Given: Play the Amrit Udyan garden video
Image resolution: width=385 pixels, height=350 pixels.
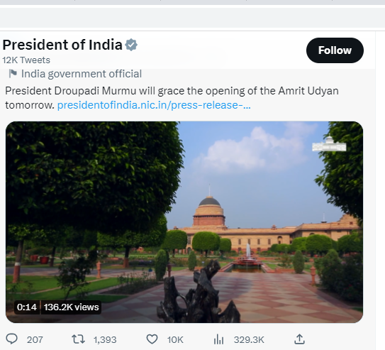Looking at the screenshot, I should [x=184, y=222].
